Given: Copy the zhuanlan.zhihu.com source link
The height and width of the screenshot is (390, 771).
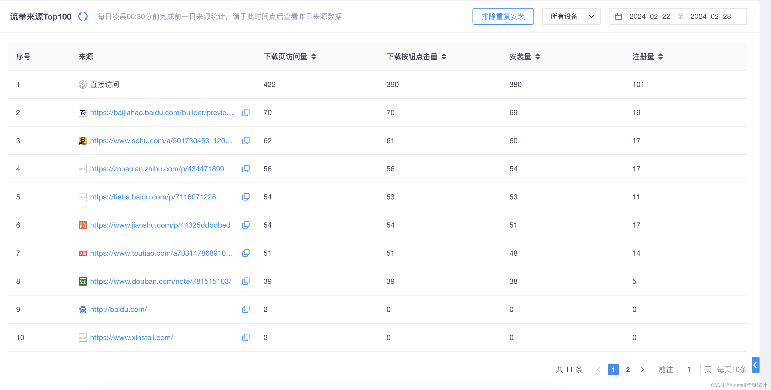Looking at the screenshot, I should click(246, 169).
